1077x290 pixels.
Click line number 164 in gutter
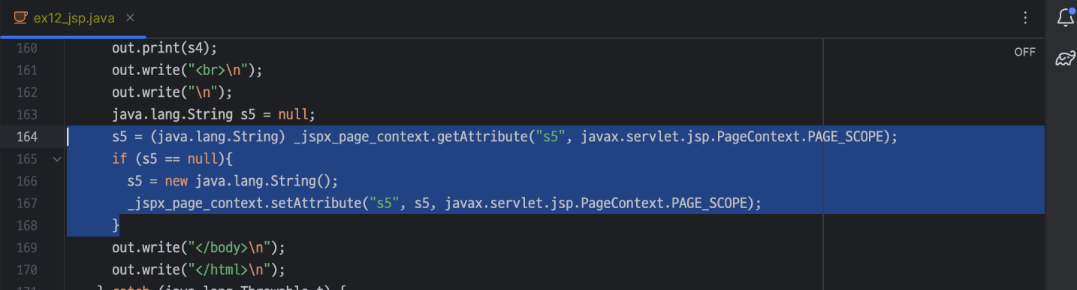tap(26, 137)
